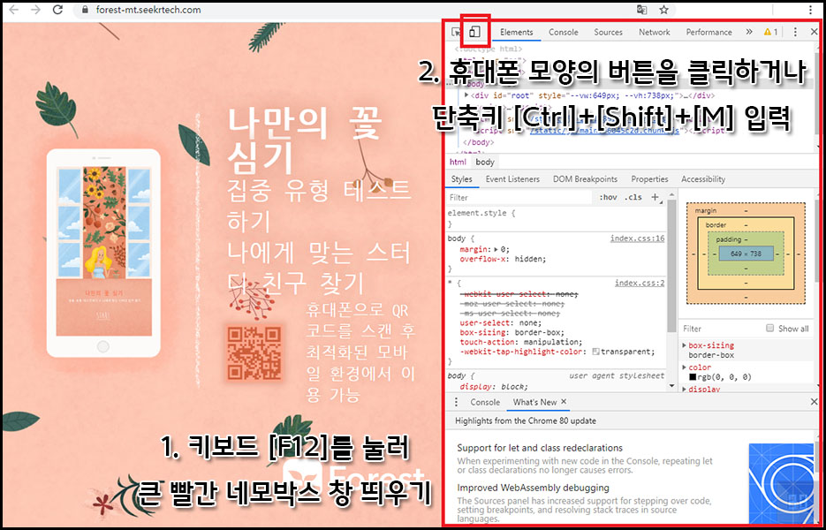Open index.css:16 source link

pyautogui.click(x=637, y=238)
